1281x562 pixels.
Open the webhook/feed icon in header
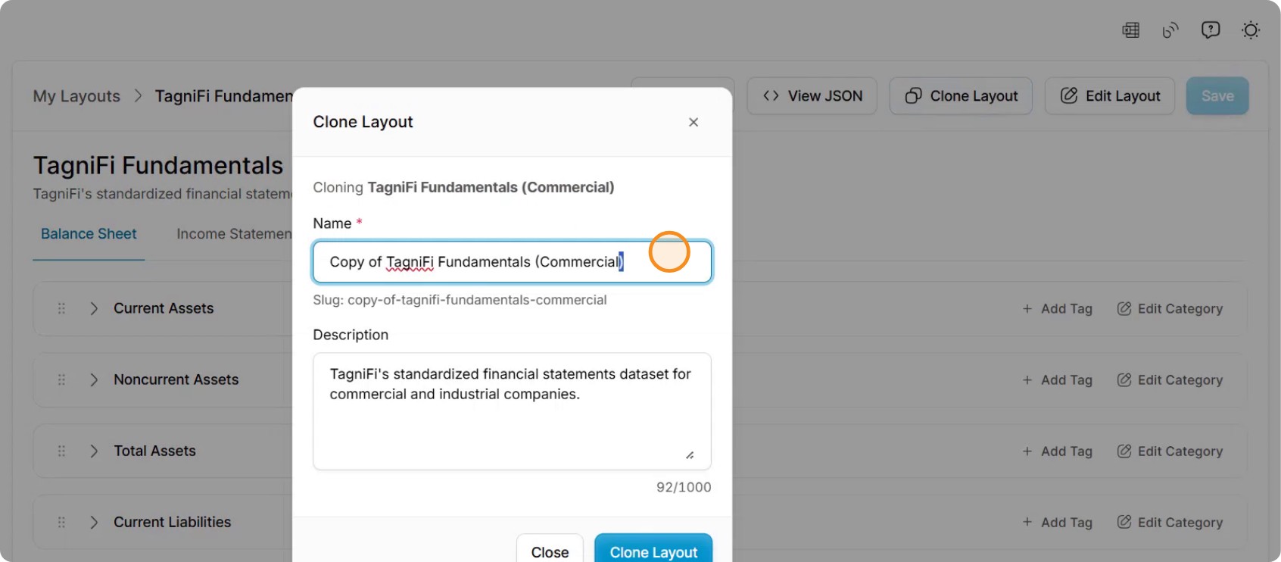coord(1170,30)
